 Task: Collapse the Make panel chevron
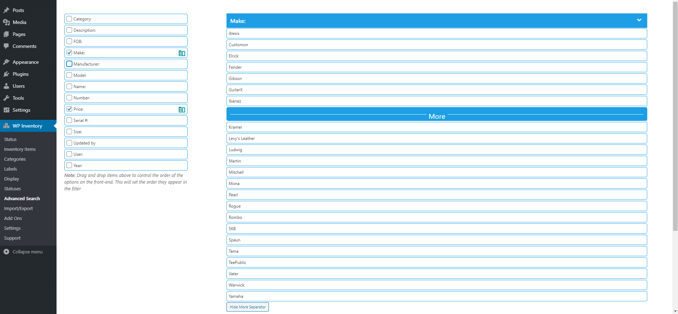tap(639, 20)
